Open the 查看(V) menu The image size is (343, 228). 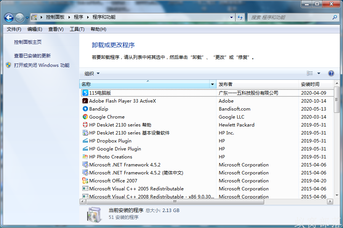pos(56,29)
